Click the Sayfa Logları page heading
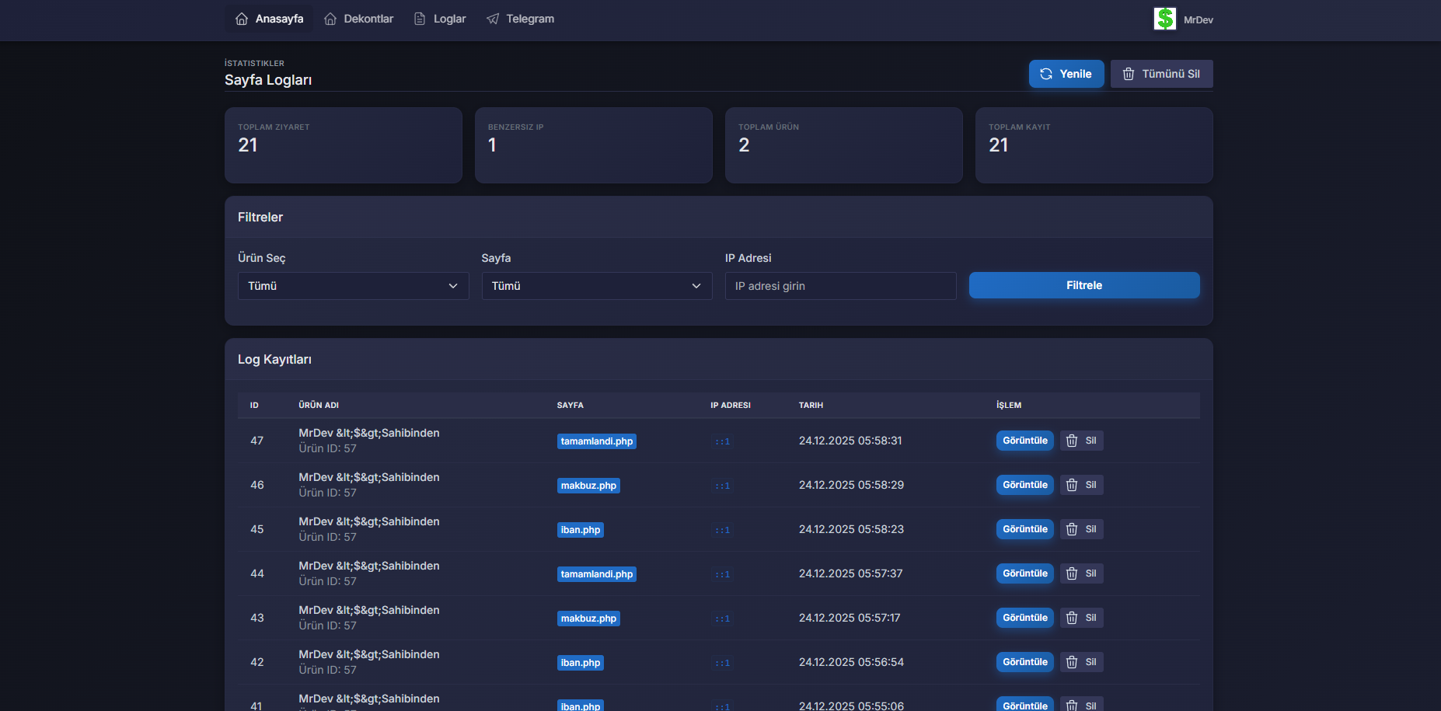The height and width of the screenshot is (711, 1441). tap(268, 80)
